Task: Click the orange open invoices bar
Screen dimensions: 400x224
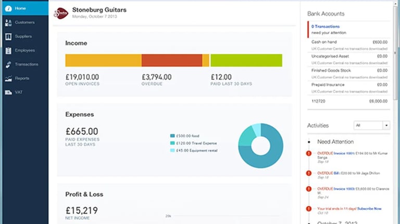Action: (103, 60)
